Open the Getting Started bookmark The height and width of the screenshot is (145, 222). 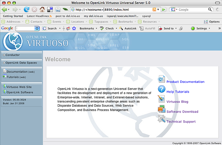tap(13, 16)
